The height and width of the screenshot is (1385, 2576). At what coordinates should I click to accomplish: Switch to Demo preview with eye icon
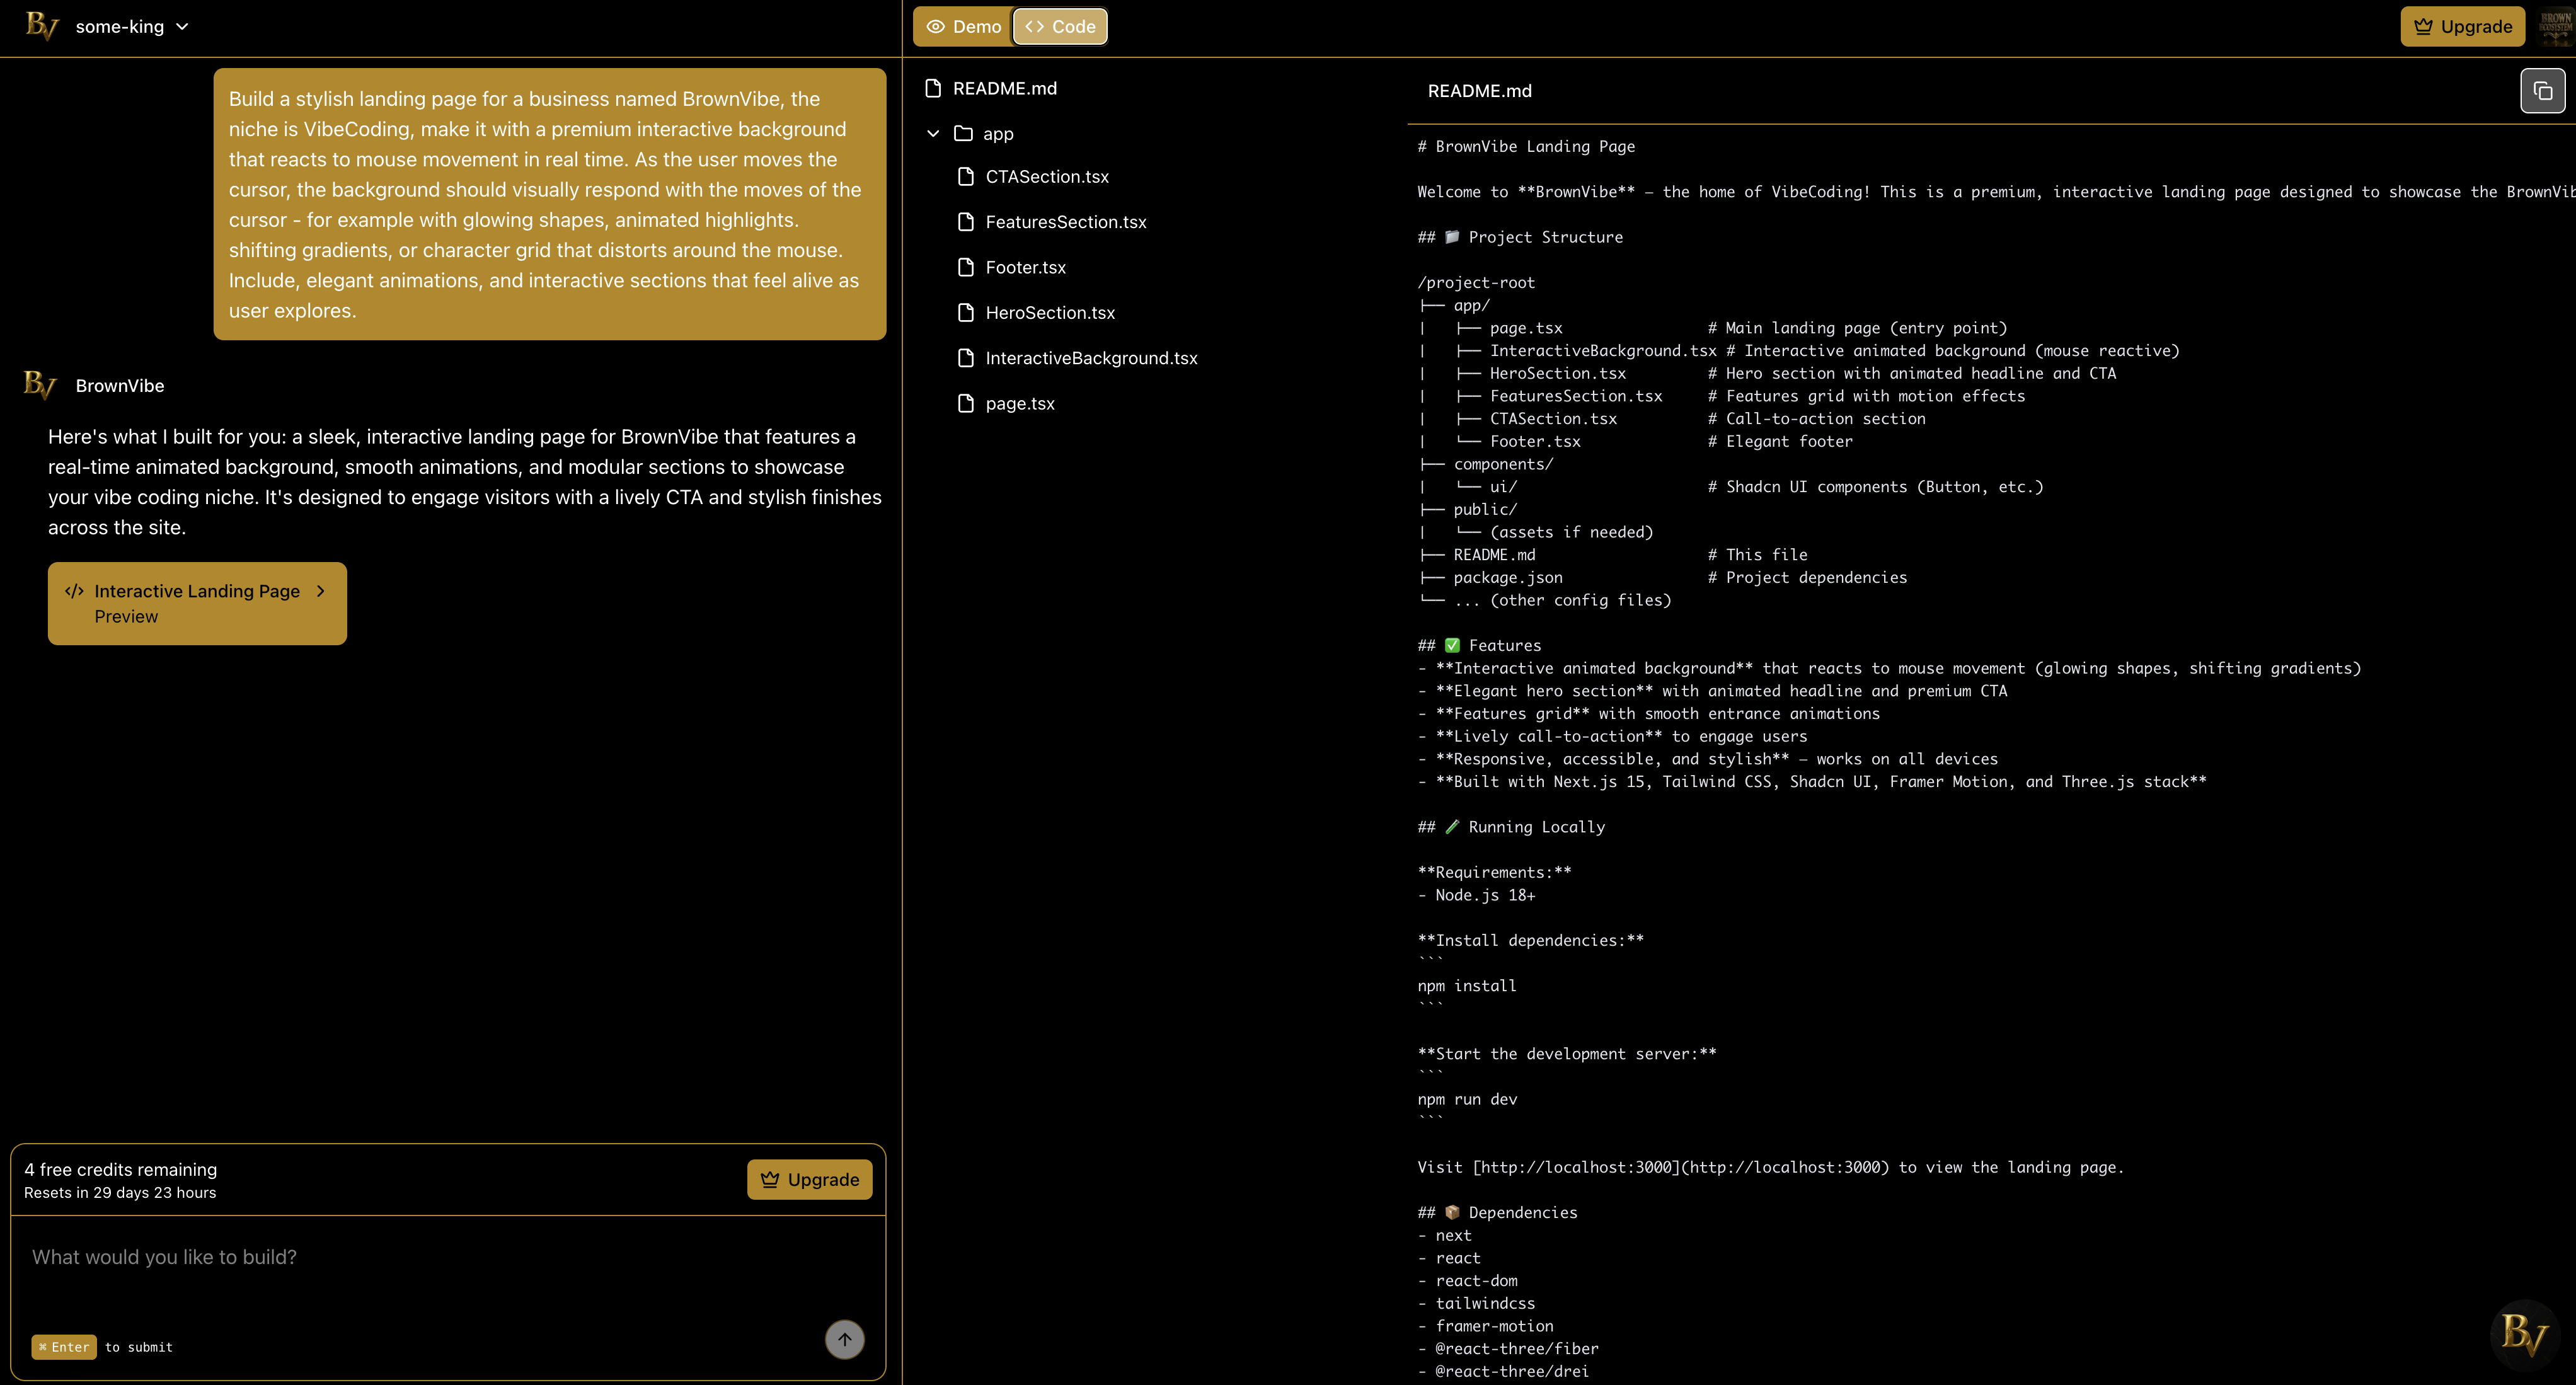(962, 27)
